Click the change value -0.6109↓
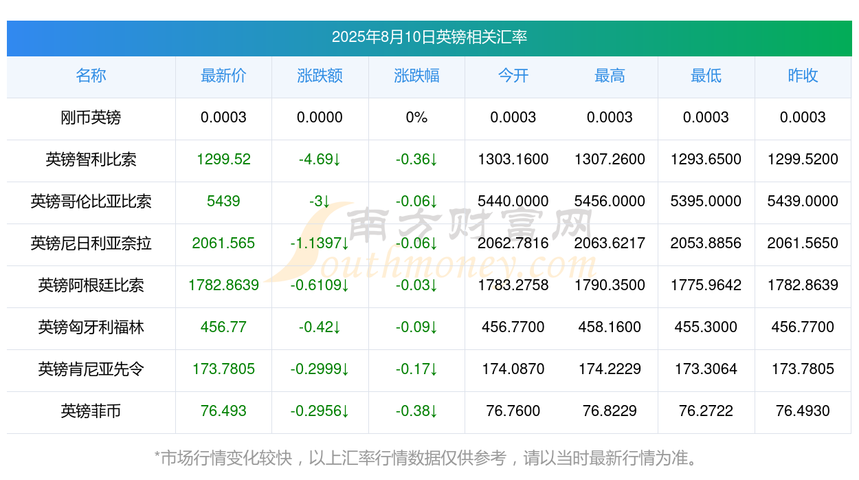 pyautogui.click(x=320, y=285)
